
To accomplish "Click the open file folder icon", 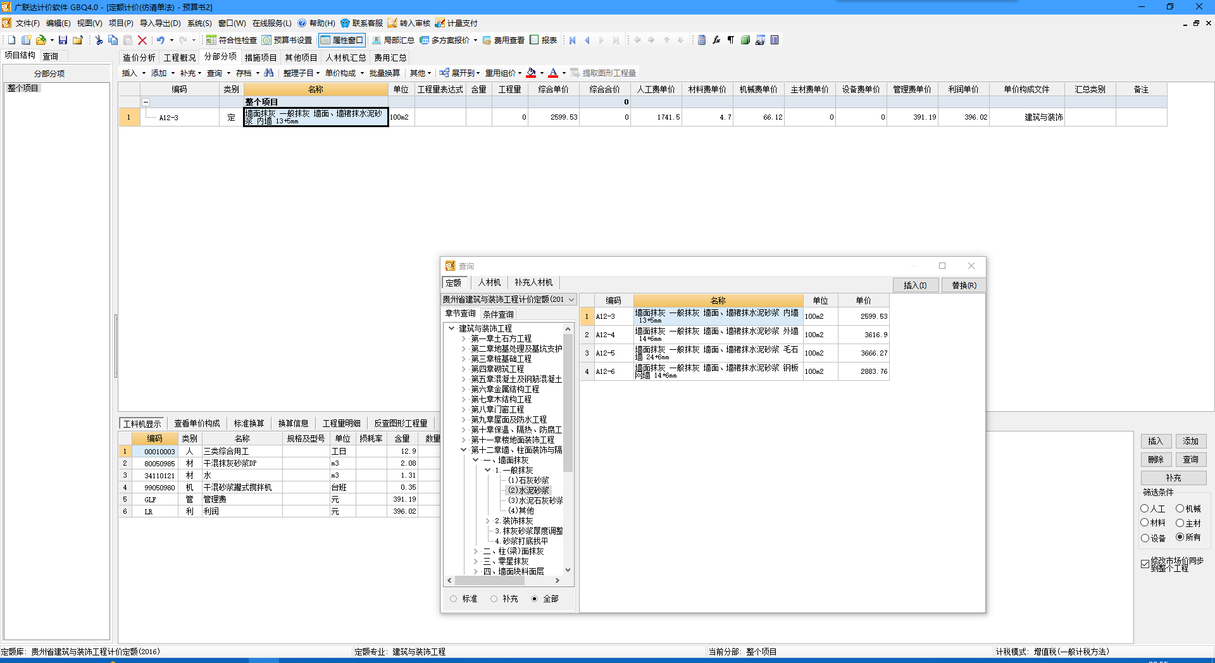I will point(41,40).
